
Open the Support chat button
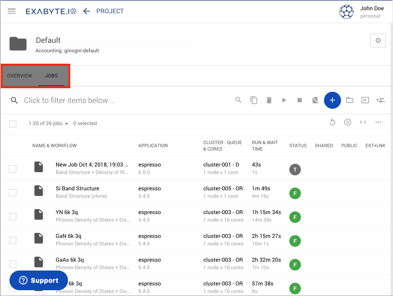[38, 280]
